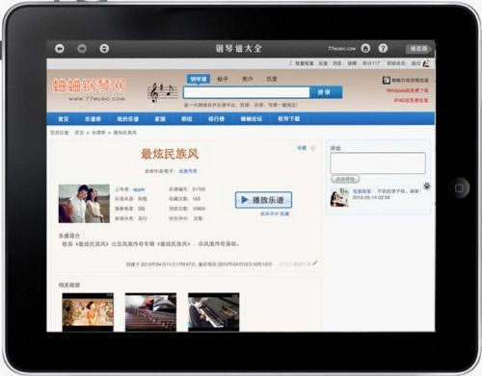Click the couple album cover image
Image resolution: width=482 pixels, height=376 pixels.
[84, 204]
